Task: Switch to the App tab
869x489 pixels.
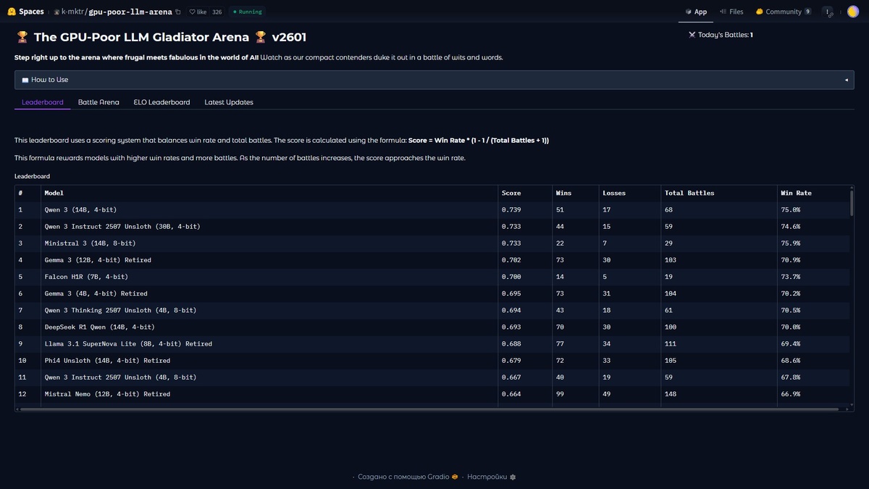Action: click(696, 12)
